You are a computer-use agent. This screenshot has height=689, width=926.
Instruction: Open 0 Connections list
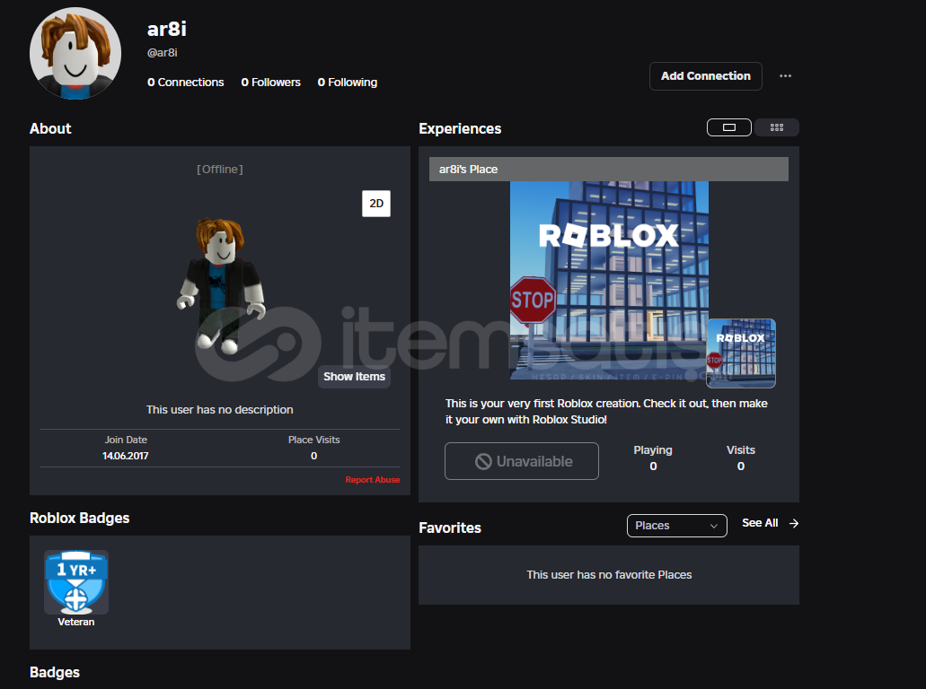click(185, 83)
